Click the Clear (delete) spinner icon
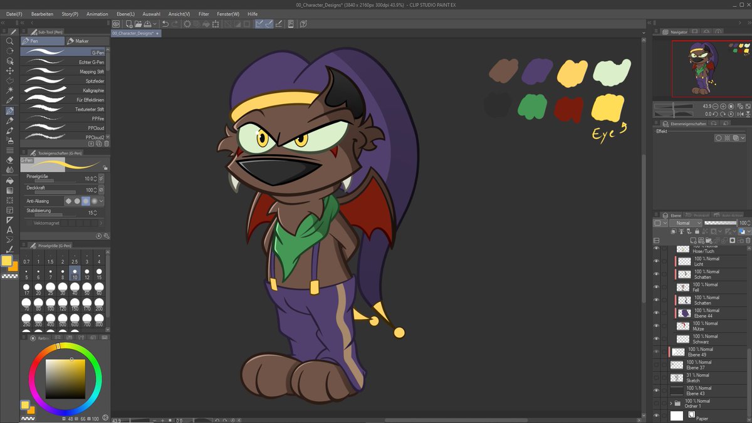The image size is (752, 423). (187, 24)
